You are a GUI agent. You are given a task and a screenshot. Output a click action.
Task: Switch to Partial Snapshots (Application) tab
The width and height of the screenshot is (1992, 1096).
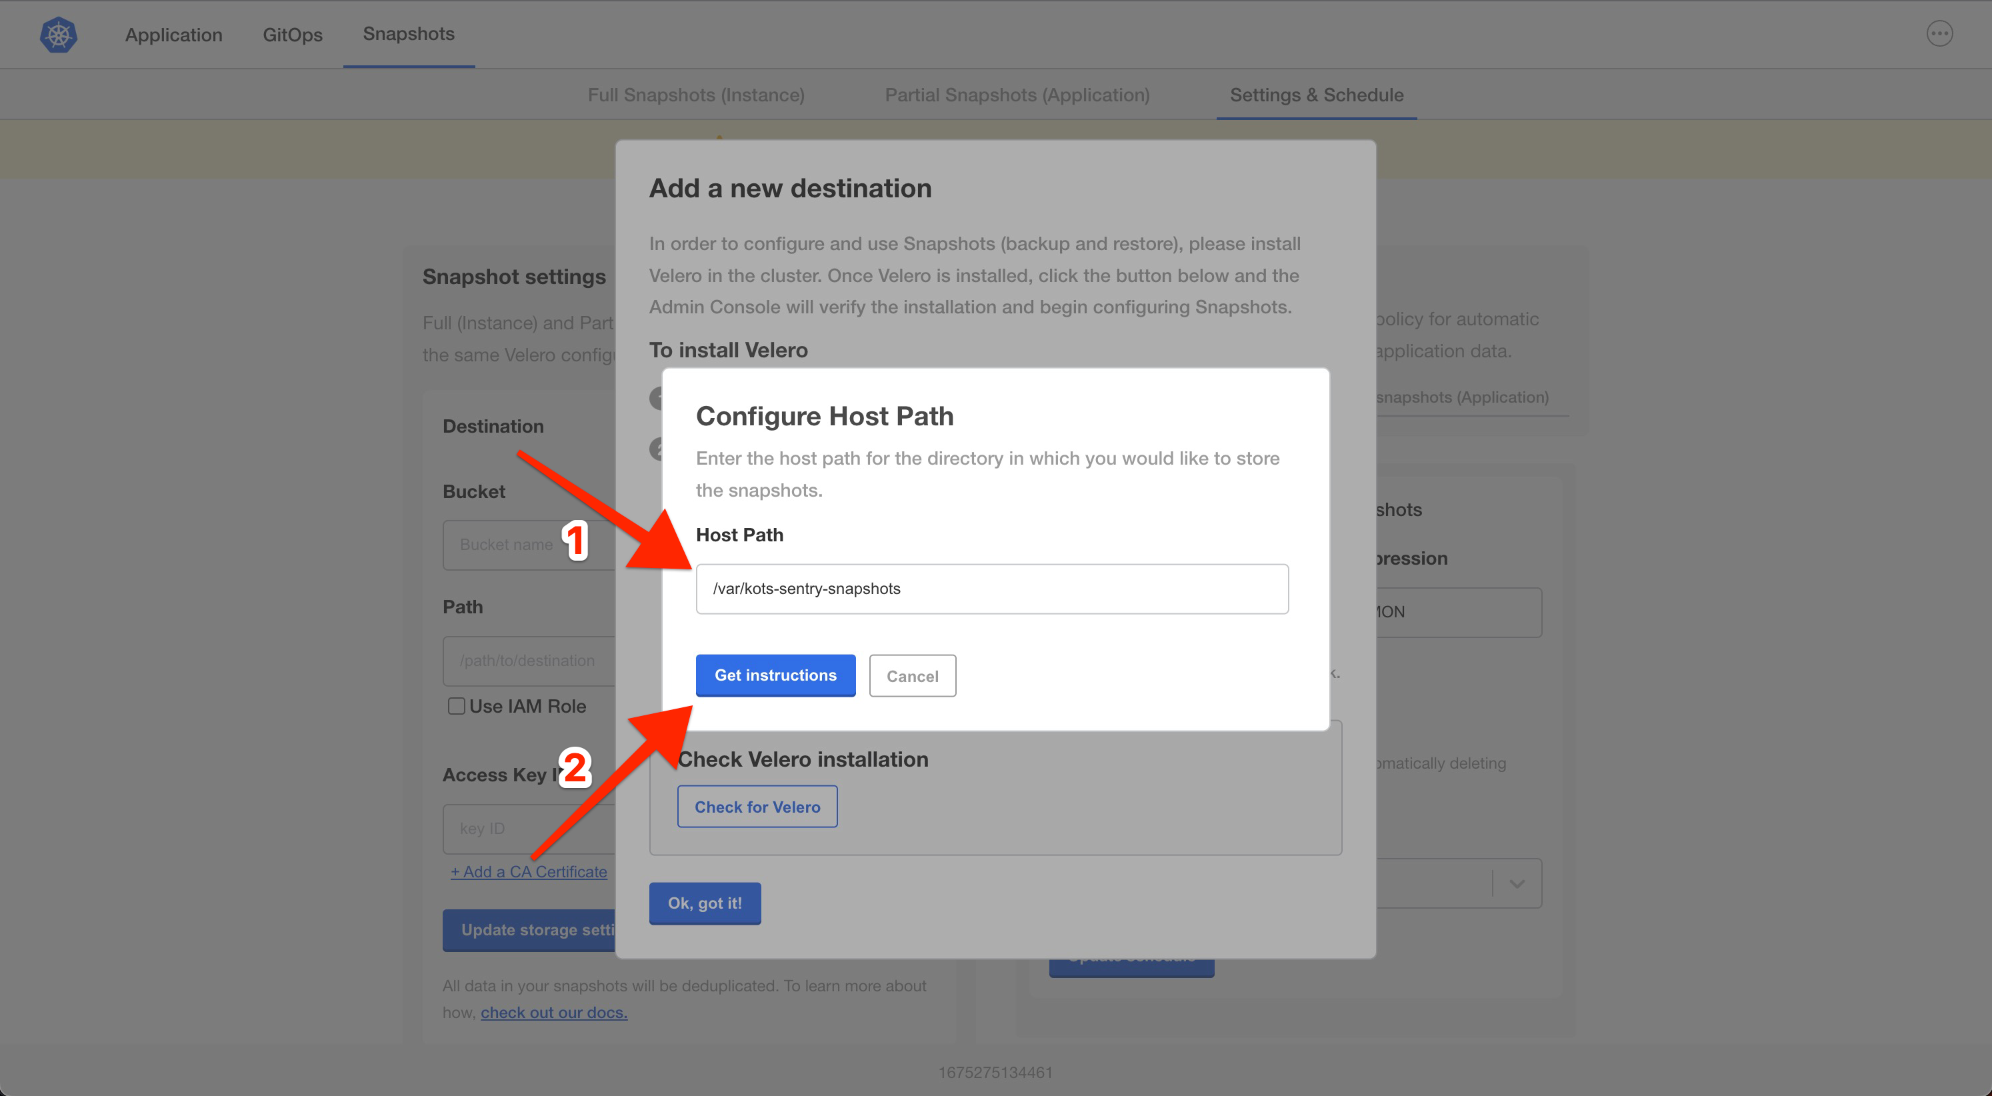coord(1017,95)
